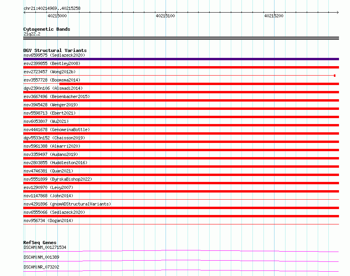Viewport: 350px width, 276px height.
Task: Open esv3557728 (Boomsma2014) variant
Action: click(52, 80)
